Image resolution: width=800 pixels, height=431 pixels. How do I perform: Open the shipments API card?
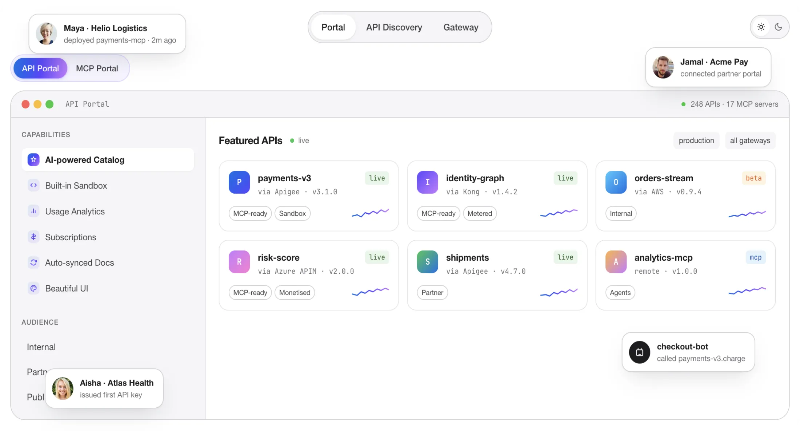(x=497, y=275)
